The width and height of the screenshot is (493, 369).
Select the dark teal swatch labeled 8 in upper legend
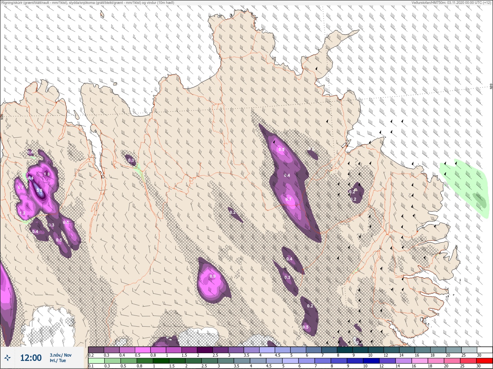pos(344,350)
